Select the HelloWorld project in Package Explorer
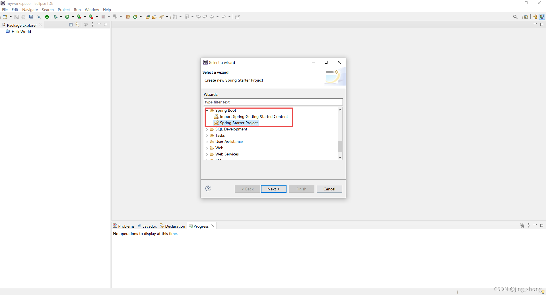The image size is (546, 295). click(18, 32)
